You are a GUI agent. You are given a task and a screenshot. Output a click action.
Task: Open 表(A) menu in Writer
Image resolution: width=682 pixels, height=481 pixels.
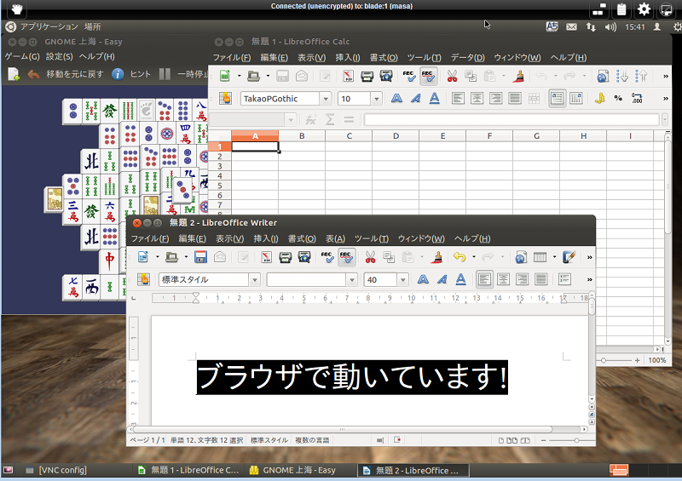[x=335, y=238]
